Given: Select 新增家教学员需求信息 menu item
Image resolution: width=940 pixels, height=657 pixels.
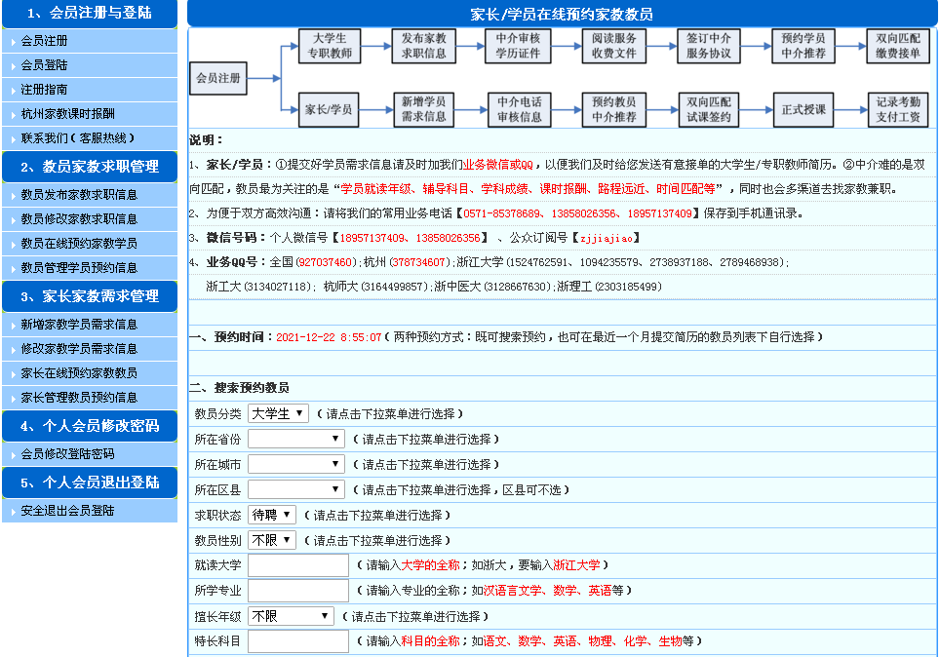Looking at the screenshot, I should click(79, 325).
